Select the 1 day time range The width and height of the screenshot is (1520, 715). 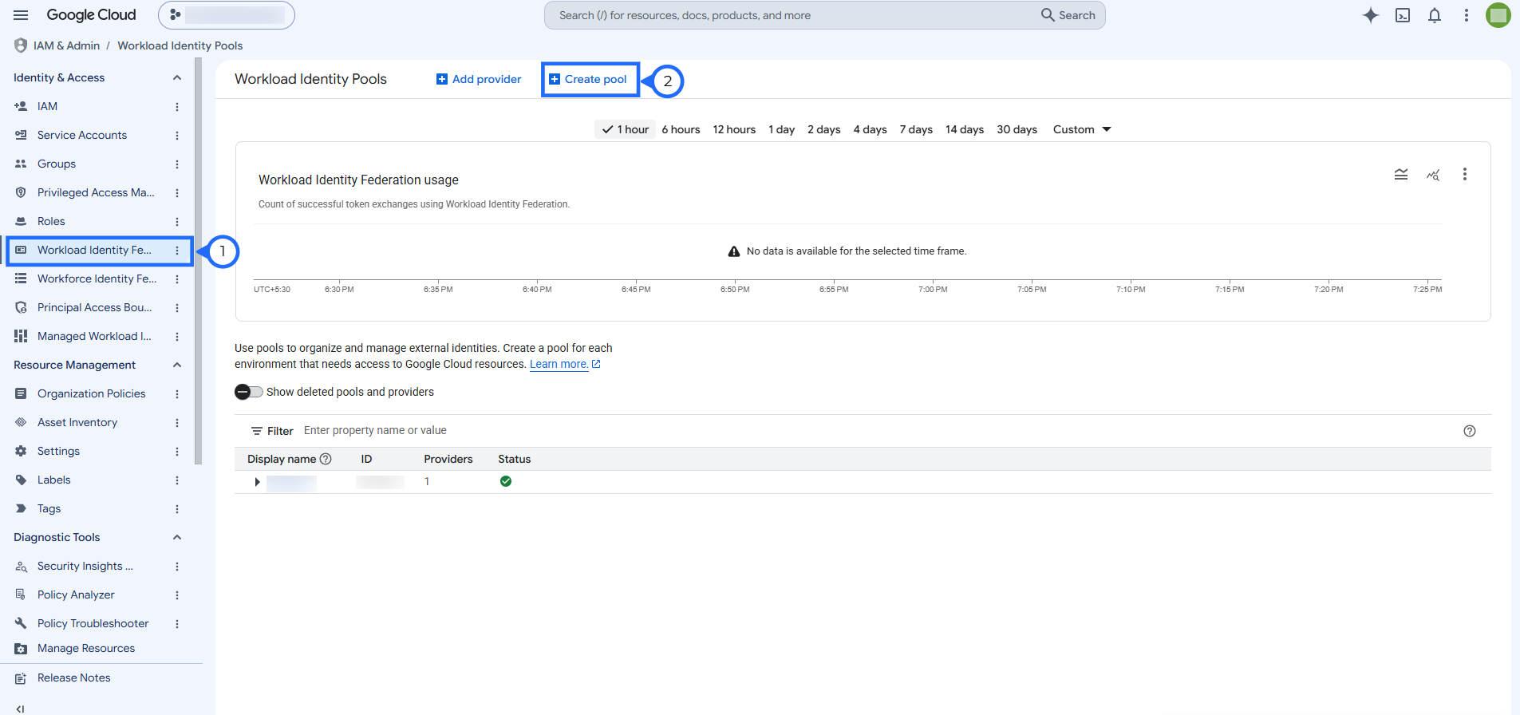[x=781, y=129]
